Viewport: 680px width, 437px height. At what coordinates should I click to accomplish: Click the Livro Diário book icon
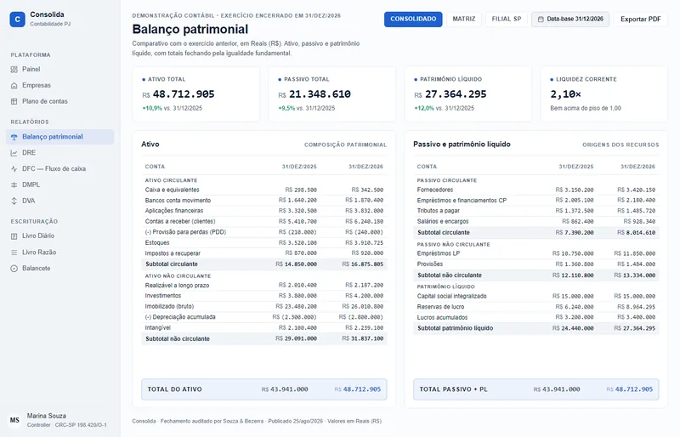[x=14, y=236]
